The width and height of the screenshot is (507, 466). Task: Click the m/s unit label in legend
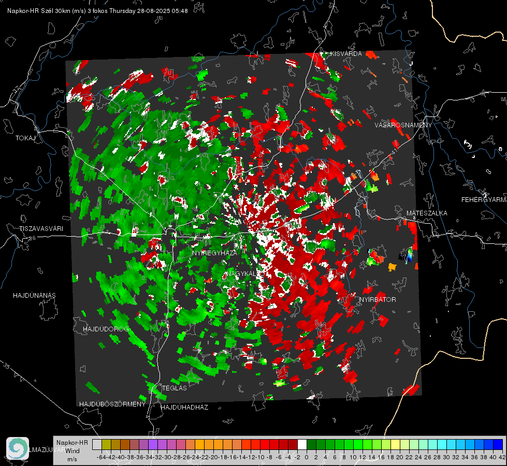click(72, 459)
